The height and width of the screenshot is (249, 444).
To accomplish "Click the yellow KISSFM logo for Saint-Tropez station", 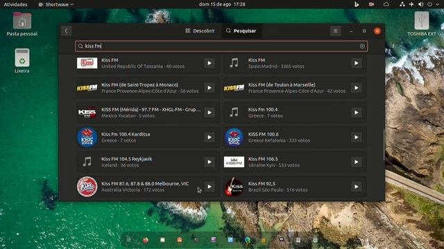I will [87, 88].
